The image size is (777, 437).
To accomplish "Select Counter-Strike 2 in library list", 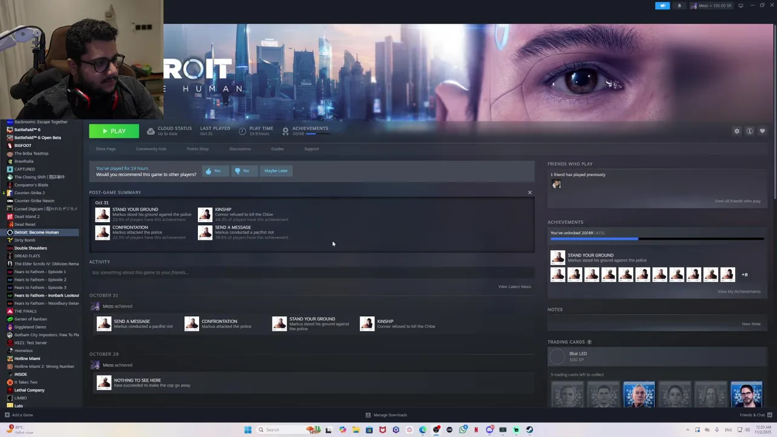I will [29, 193].
